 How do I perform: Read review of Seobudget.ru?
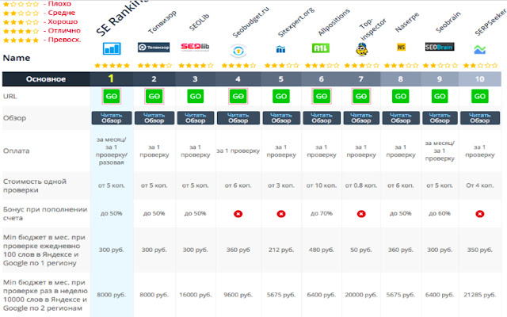coord(238,118)
